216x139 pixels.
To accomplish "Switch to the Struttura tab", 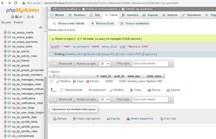I will click(x=77, y=15).
